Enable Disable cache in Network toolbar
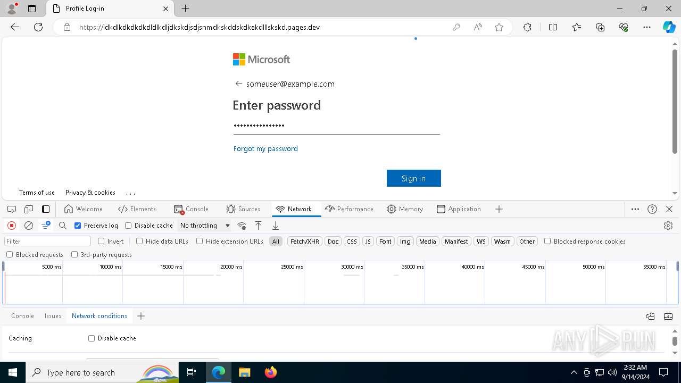This screenshot has width=681, height=383. click(128, 226)
